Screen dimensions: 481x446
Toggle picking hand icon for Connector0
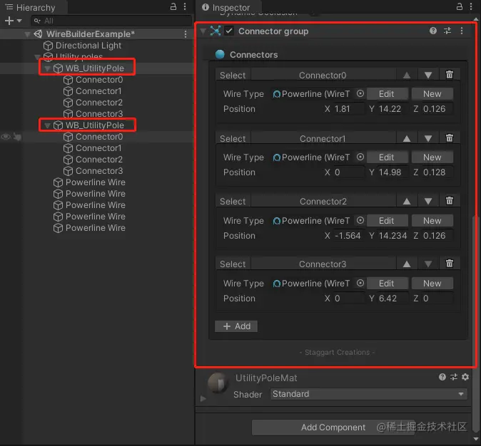[18, 137]
